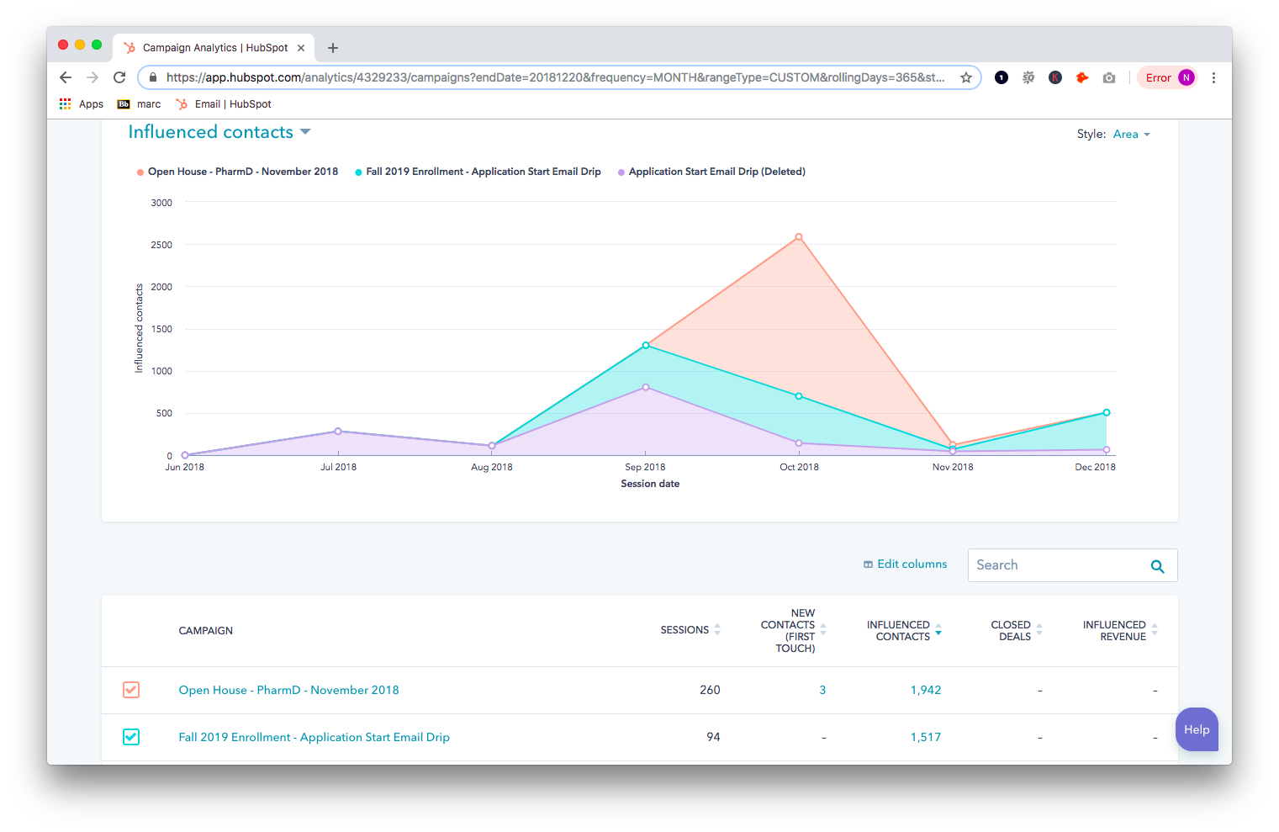Open the Fall 2019 Enrollment campaign link
The image size is (1279, 832).
314,737
